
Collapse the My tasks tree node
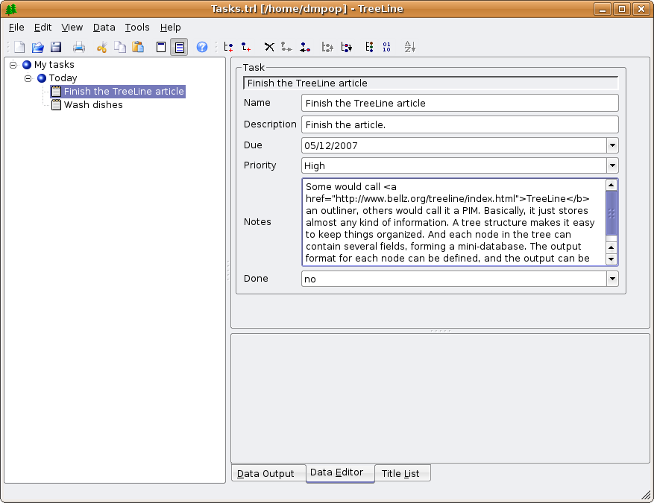[13, 65]
